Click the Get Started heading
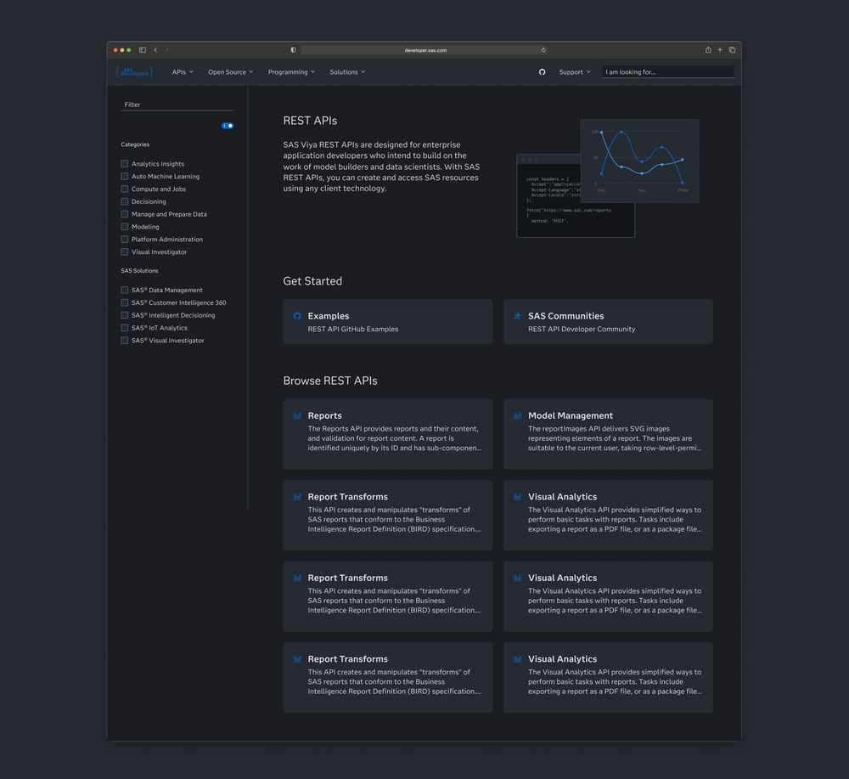 click(x=312, y=281)
